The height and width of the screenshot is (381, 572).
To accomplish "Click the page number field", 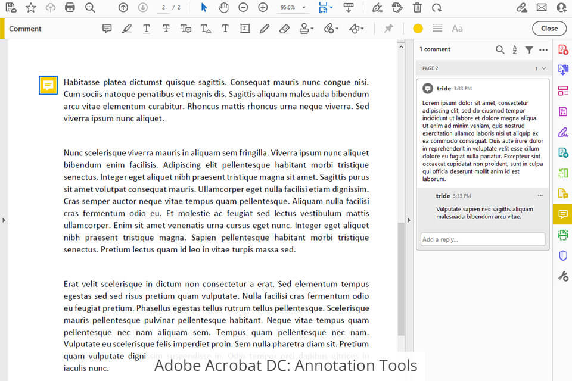I will (164, 7).
